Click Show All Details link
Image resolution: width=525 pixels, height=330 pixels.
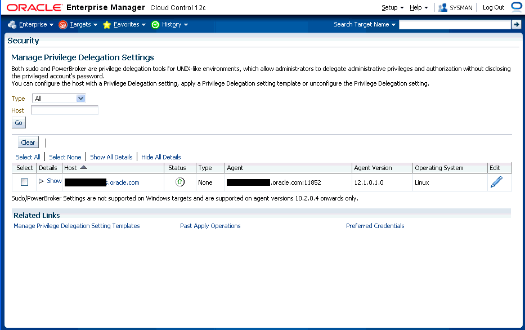pos(111,157)
